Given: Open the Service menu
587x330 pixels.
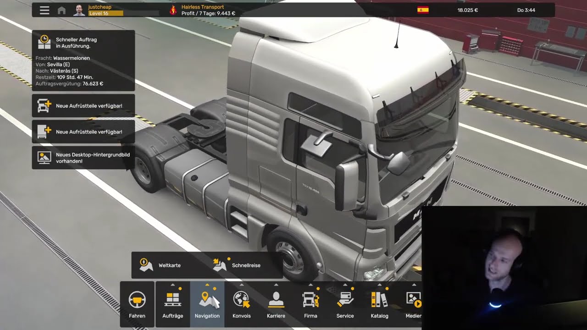Looking at the screenshot, I should click(x=345, y=304).
